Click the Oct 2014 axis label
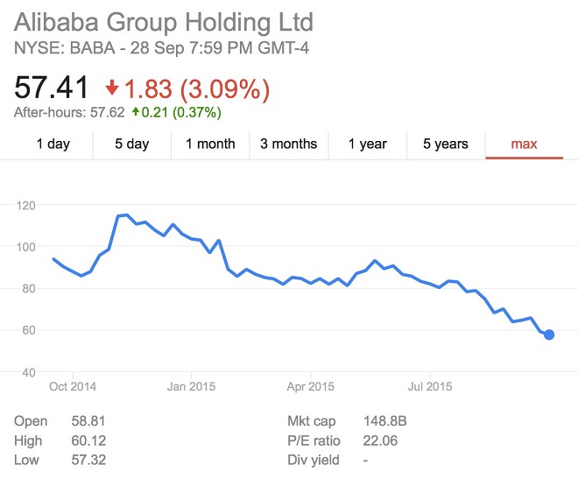The width and height of the screenshot is (578, 479). coord(73,385)
